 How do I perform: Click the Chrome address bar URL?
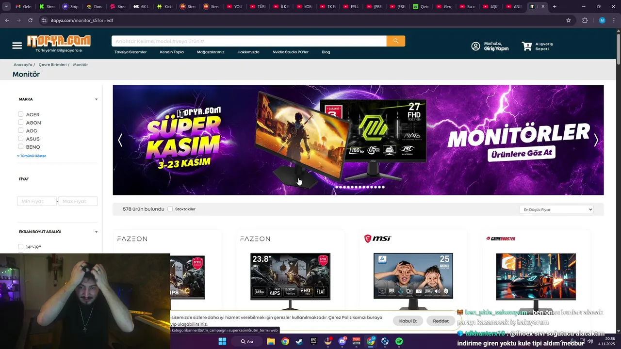point(82,20)
